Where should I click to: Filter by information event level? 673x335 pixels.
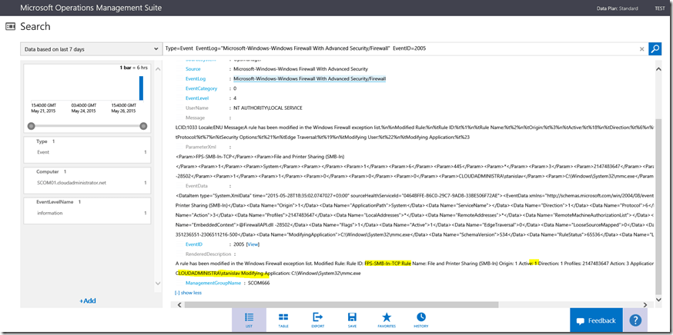[x=51, y=213]
